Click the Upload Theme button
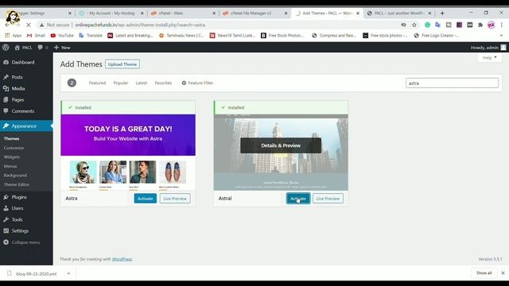The image size is (509, 286). pyautogui.click(x=122, y=64)
